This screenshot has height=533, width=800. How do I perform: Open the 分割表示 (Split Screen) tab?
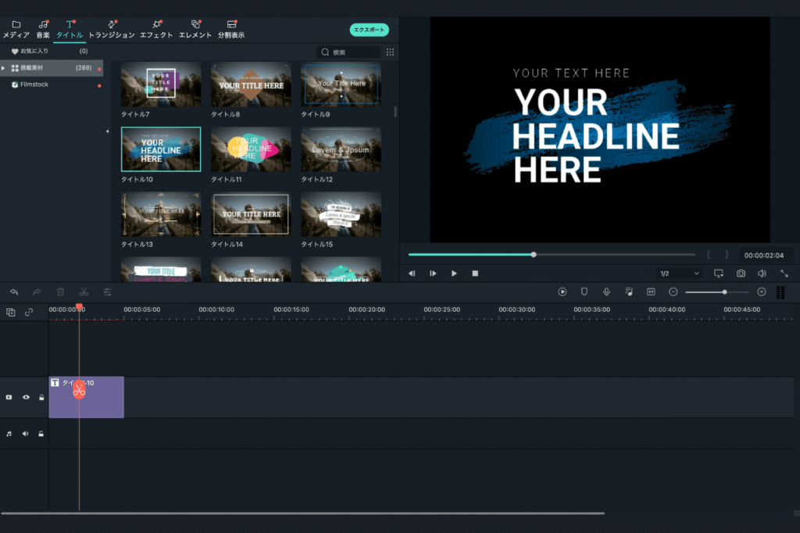231,29
